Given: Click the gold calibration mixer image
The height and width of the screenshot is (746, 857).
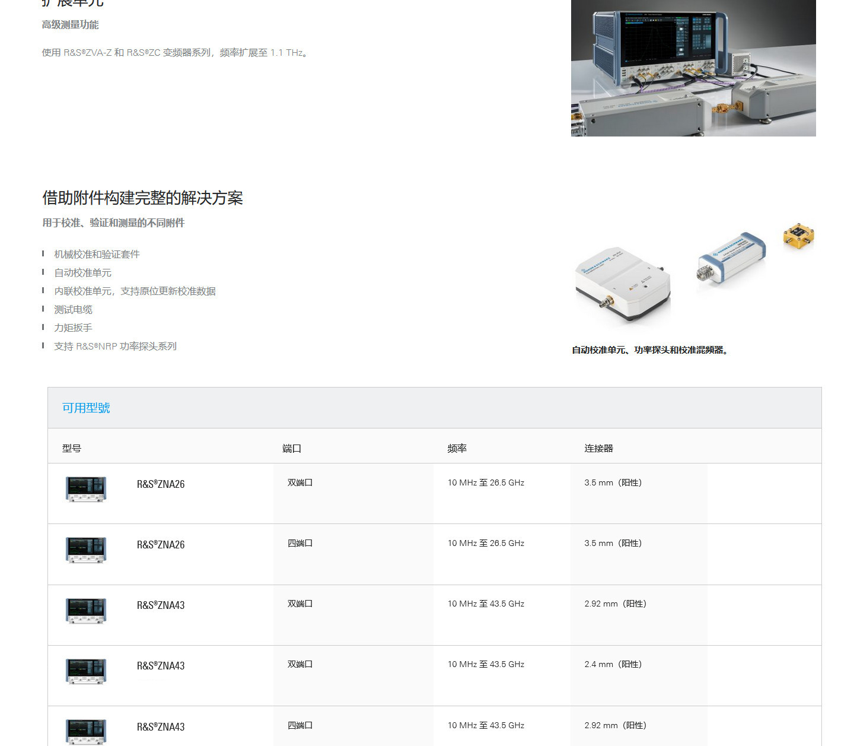Looking at the screenshot, I should click(798, 236).
